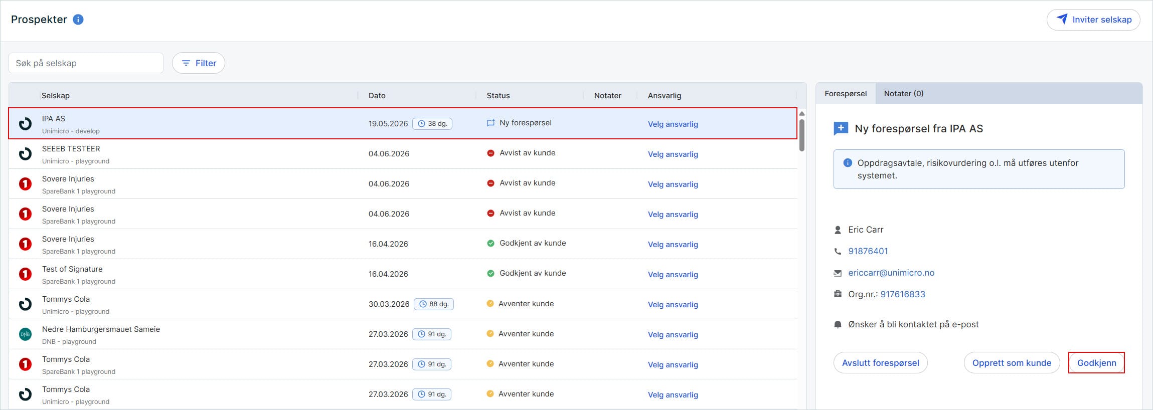Sort by the Dato column header
The height and width of the screenshot is (410, 1153).
377,96
